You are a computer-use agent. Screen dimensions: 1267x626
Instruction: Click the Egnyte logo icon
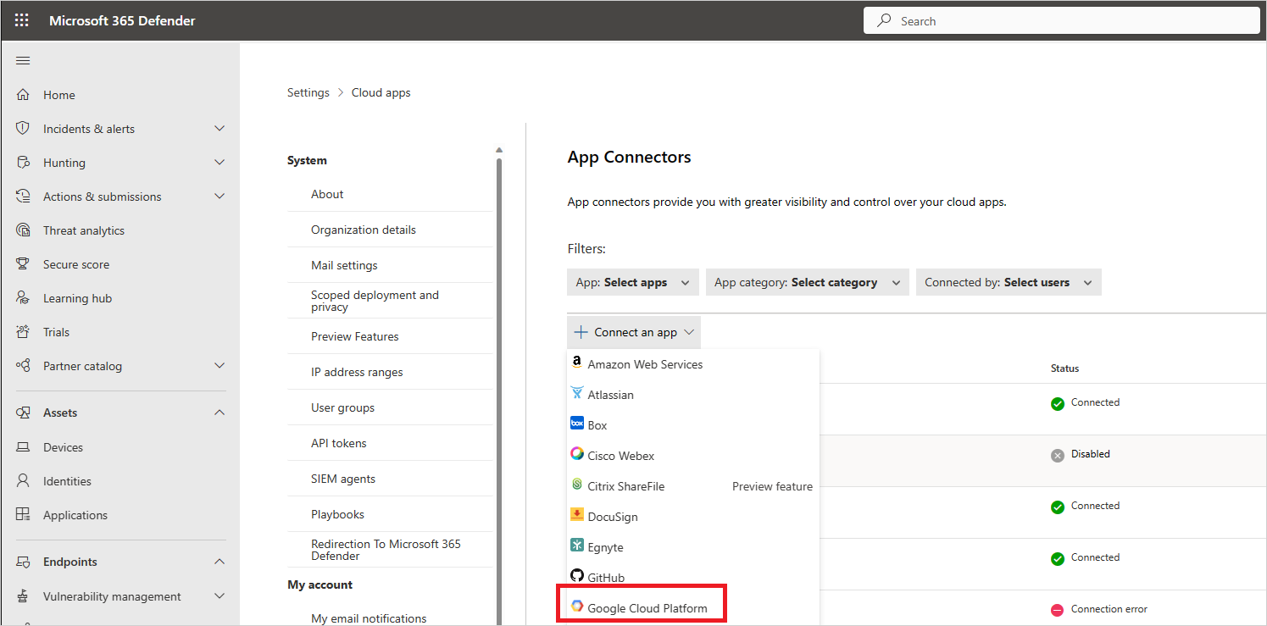pyautogui.click(x=577, y=546)
